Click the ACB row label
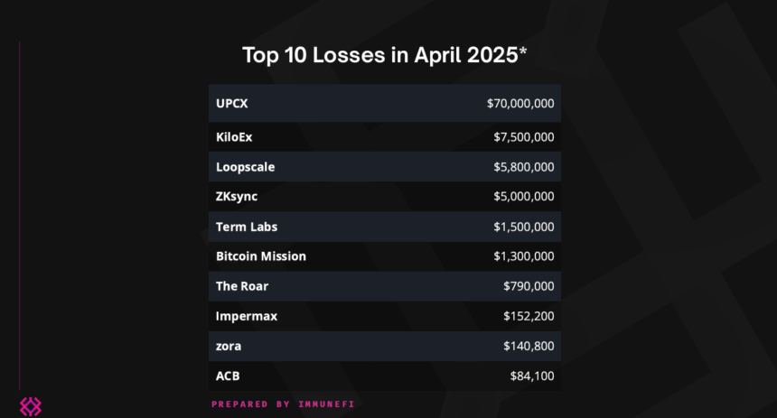 coord(228,376)
